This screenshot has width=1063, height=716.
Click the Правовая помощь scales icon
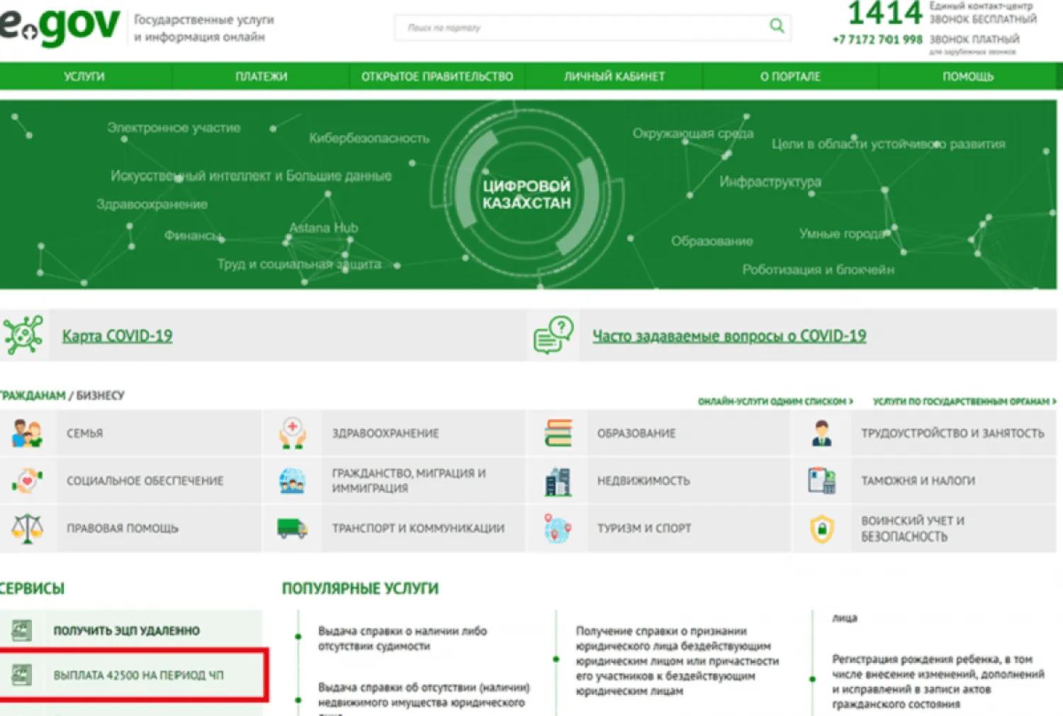[x=27, y=528]
